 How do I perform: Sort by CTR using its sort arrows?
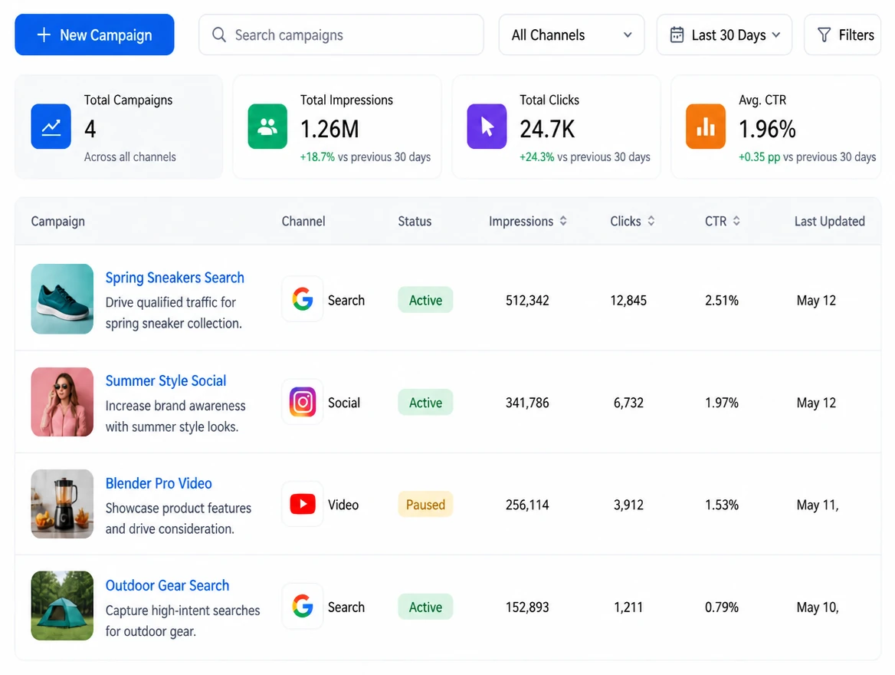pyautogui.click(x=736, y=221)
